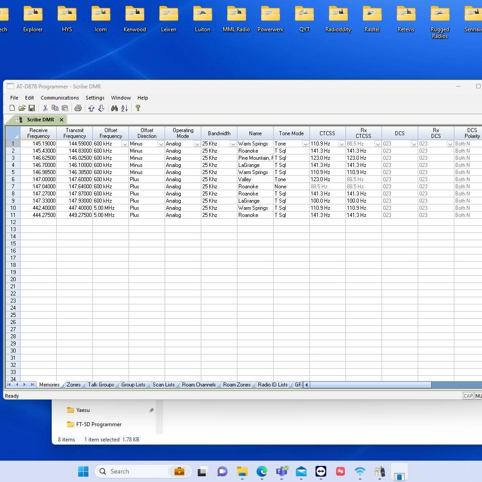Open the Radioddity desktop folder
The image size is (482, 482).
[338, 19]
